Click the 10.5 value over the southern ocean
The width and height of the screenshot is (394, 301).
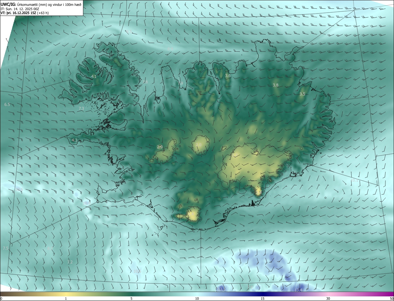137,271
